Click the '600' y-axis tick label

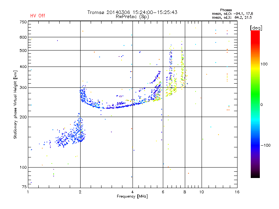point(23,37)
